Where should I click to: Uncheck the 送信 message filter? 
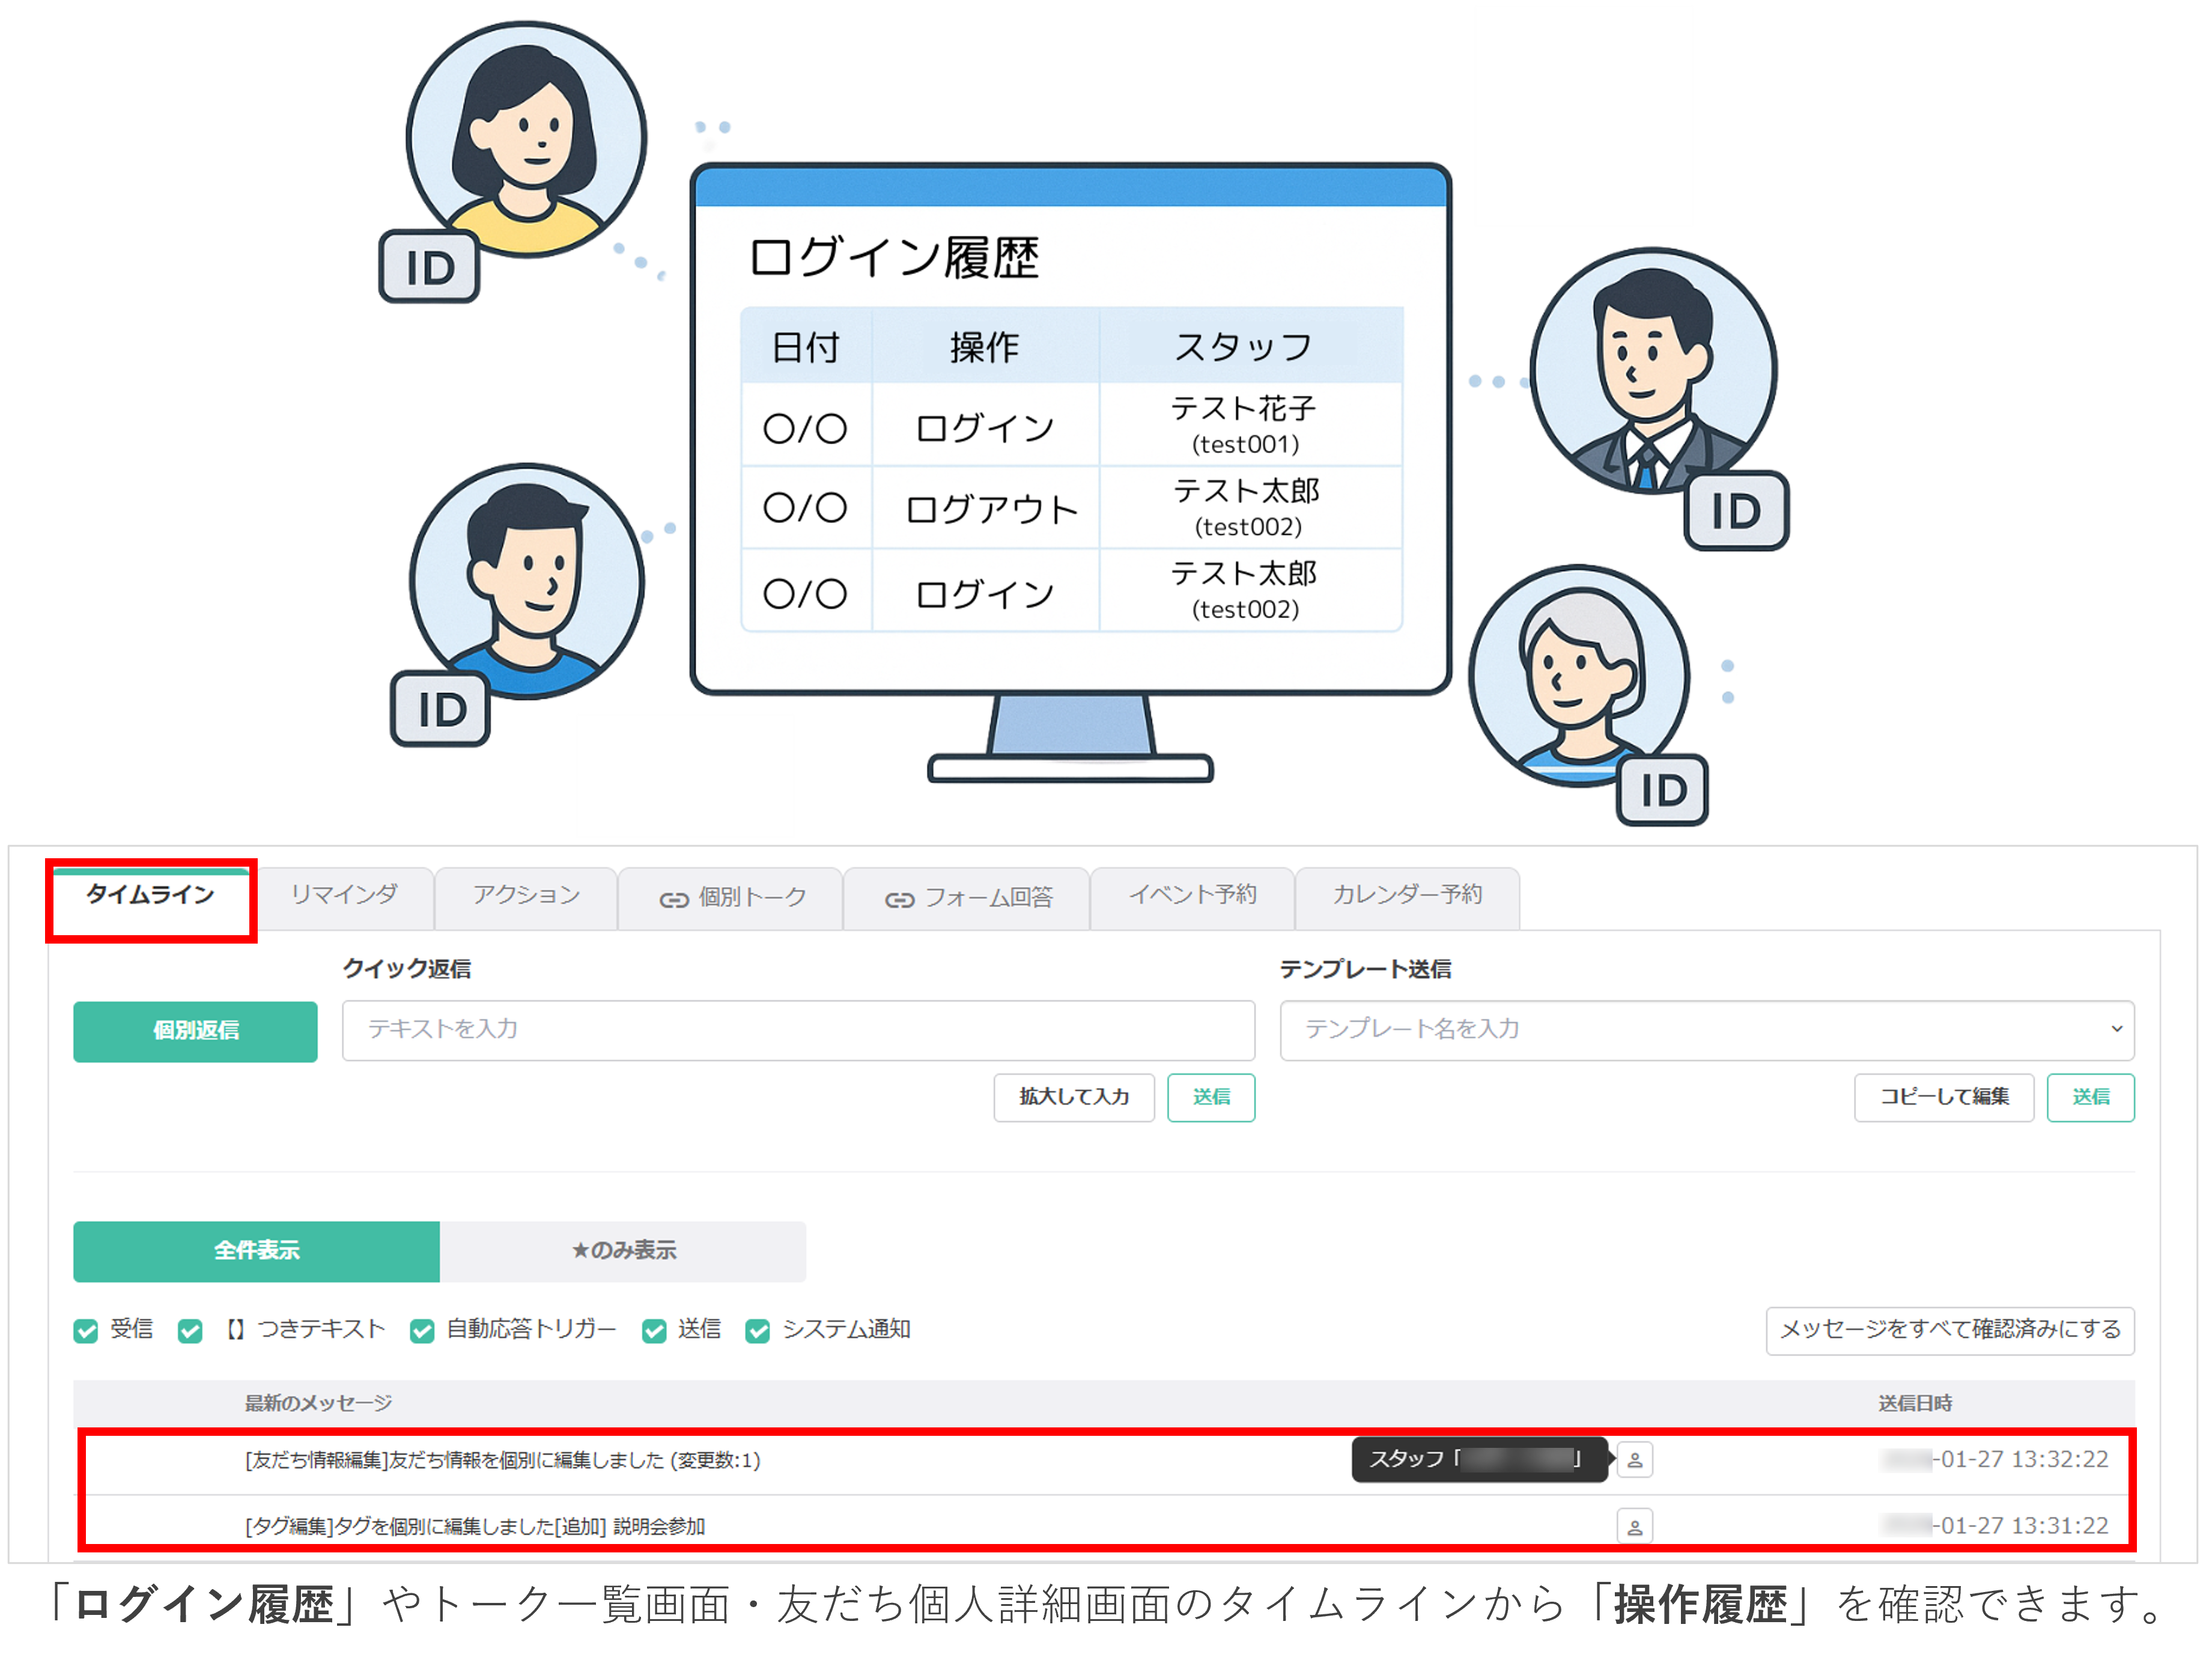(655, 1331)
